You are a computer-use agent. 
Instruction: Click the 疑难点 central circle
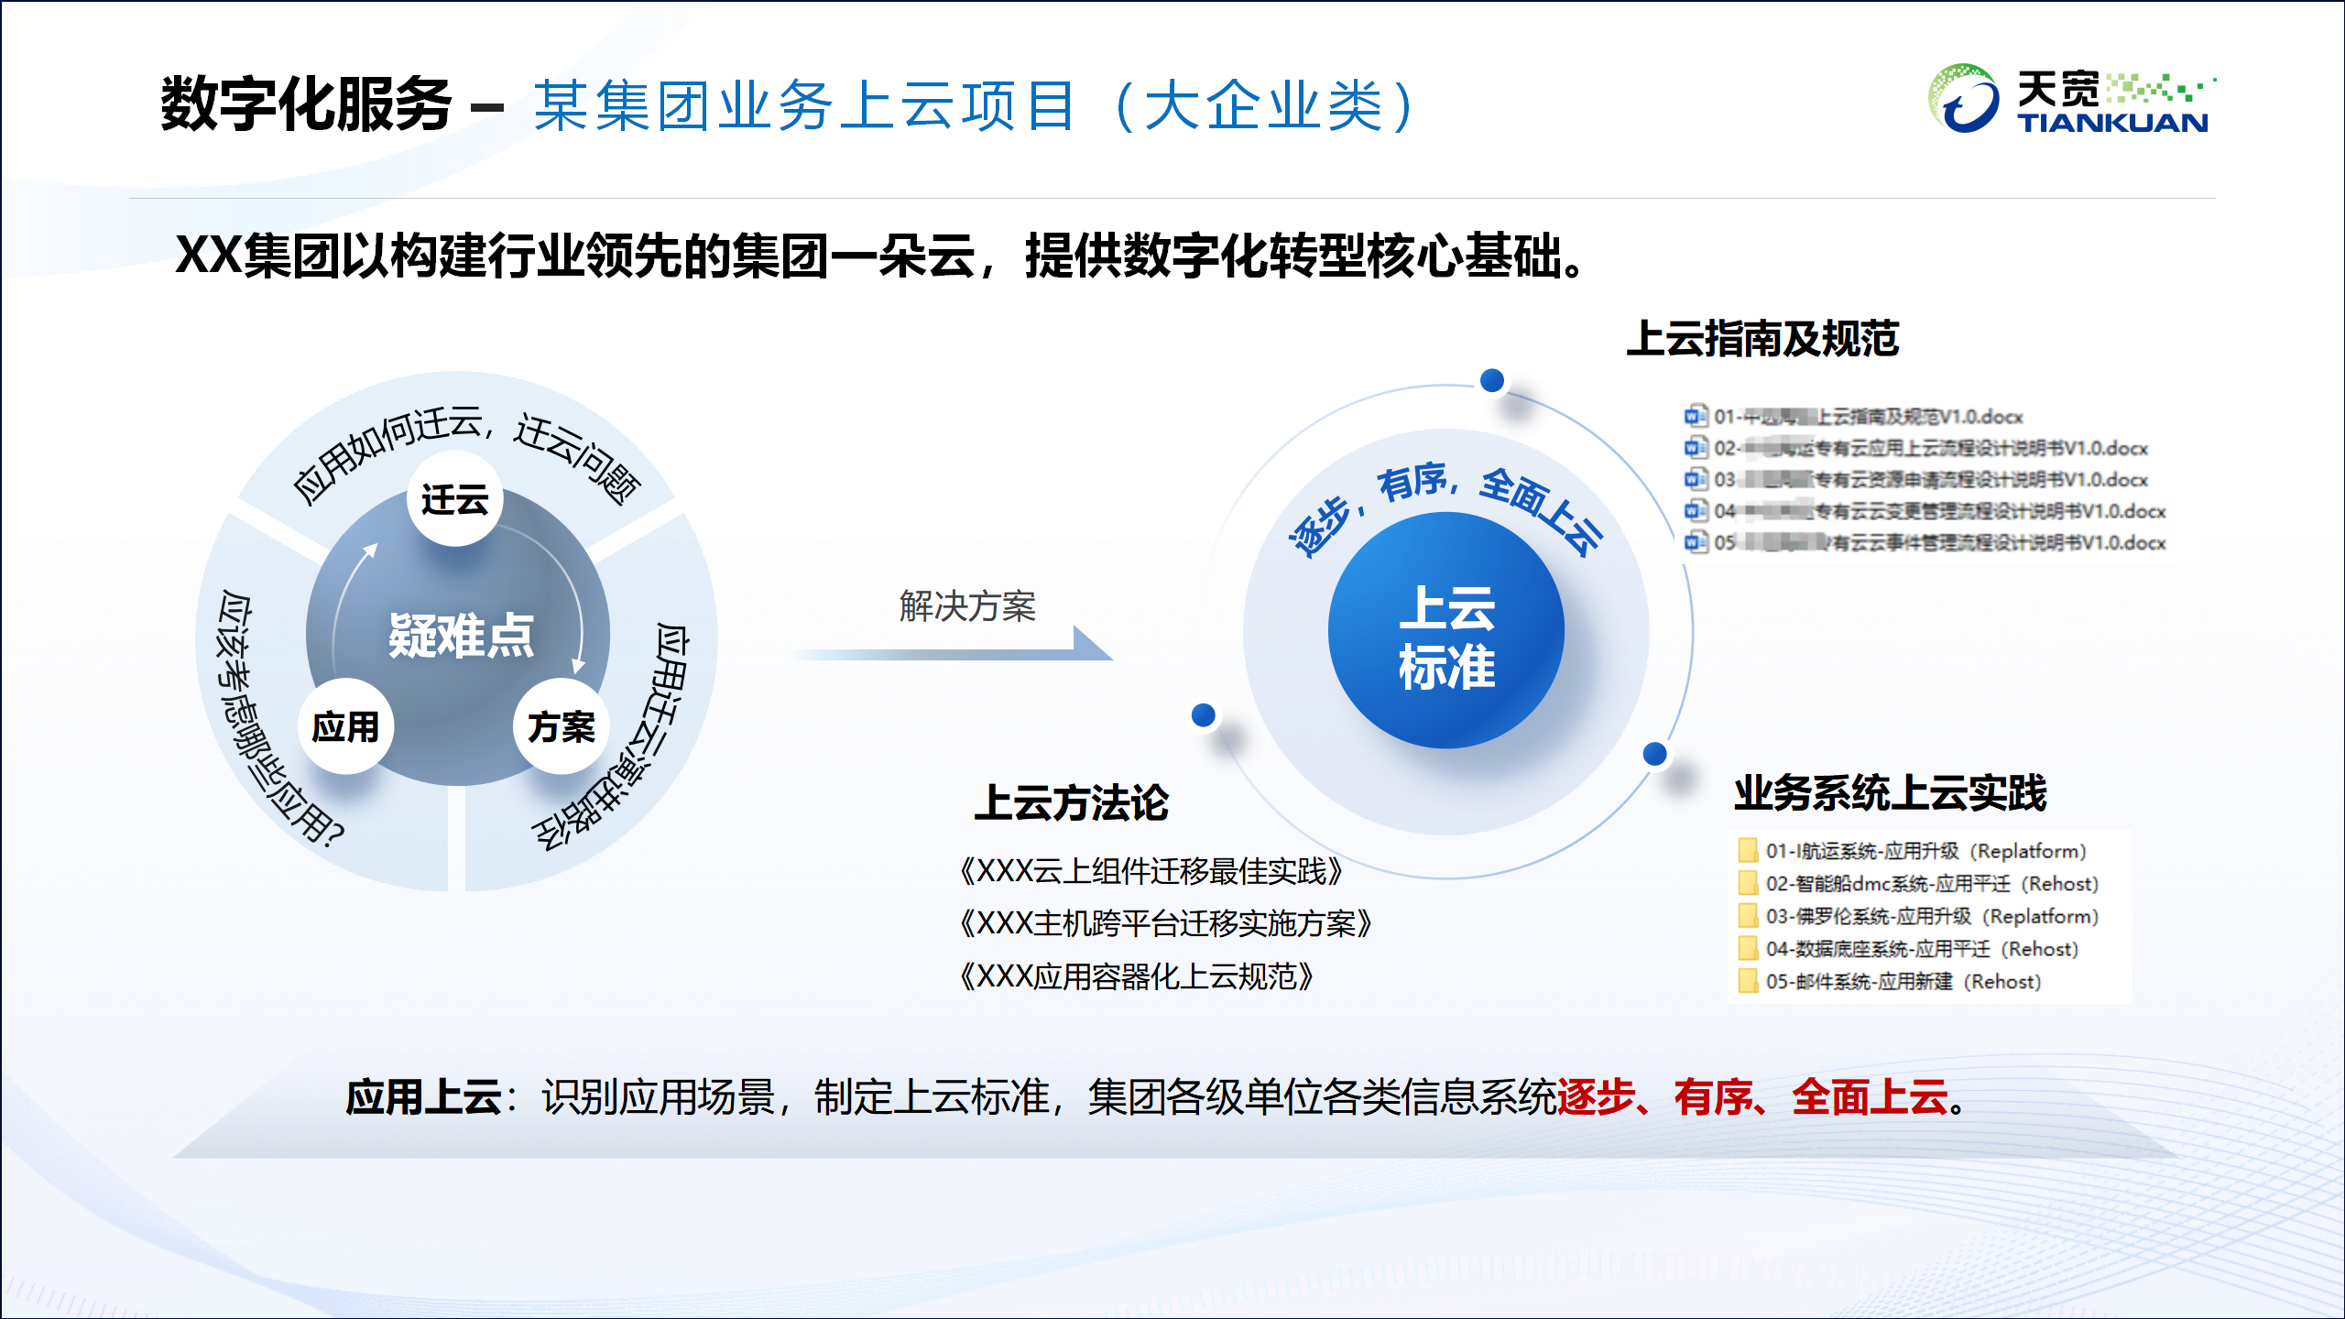point(460,635)
